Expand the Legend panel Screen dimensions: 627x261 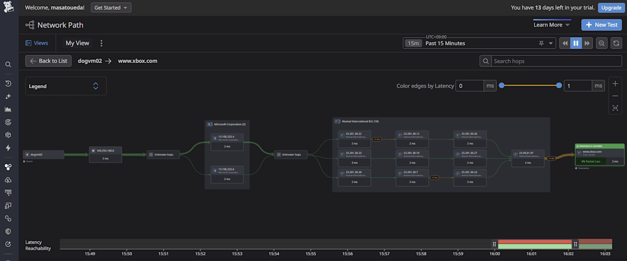[66, 86]
